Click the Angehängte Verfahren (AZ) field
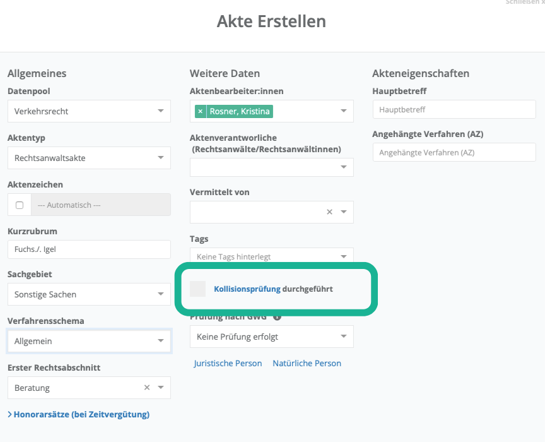The height and width of the screenshot is (442, 545). 454,152
